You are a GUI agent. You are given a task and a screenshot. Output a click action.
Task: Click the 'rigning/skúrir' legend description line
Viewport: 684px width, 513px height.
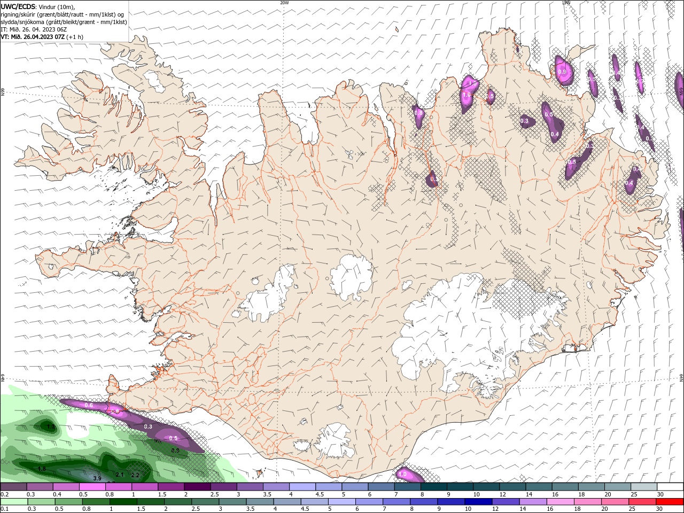[63, 14]
